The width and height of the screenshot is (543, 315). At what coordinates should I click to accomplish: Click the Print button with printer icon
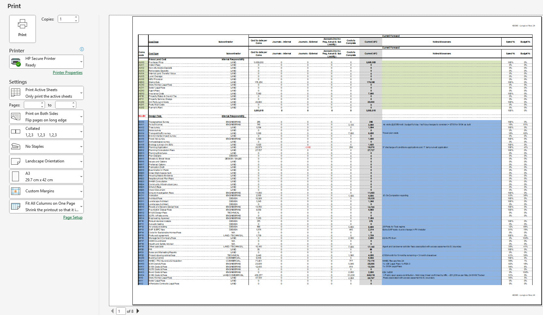click(23, 29)
